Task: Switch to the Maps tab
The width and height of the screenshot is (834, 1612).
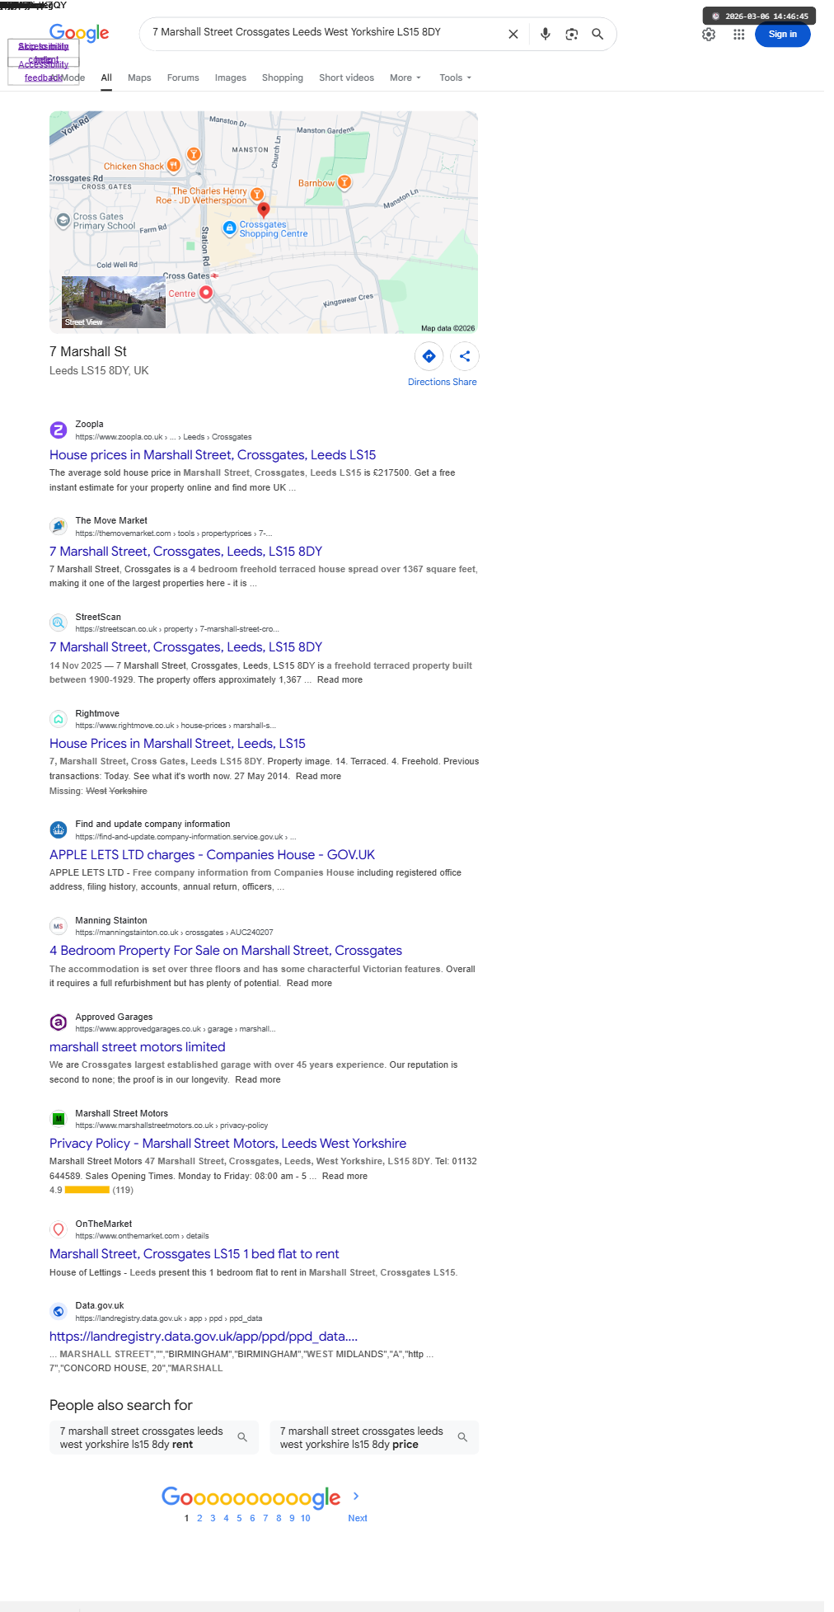Action: pyautogui.click(x=139, y=78)
